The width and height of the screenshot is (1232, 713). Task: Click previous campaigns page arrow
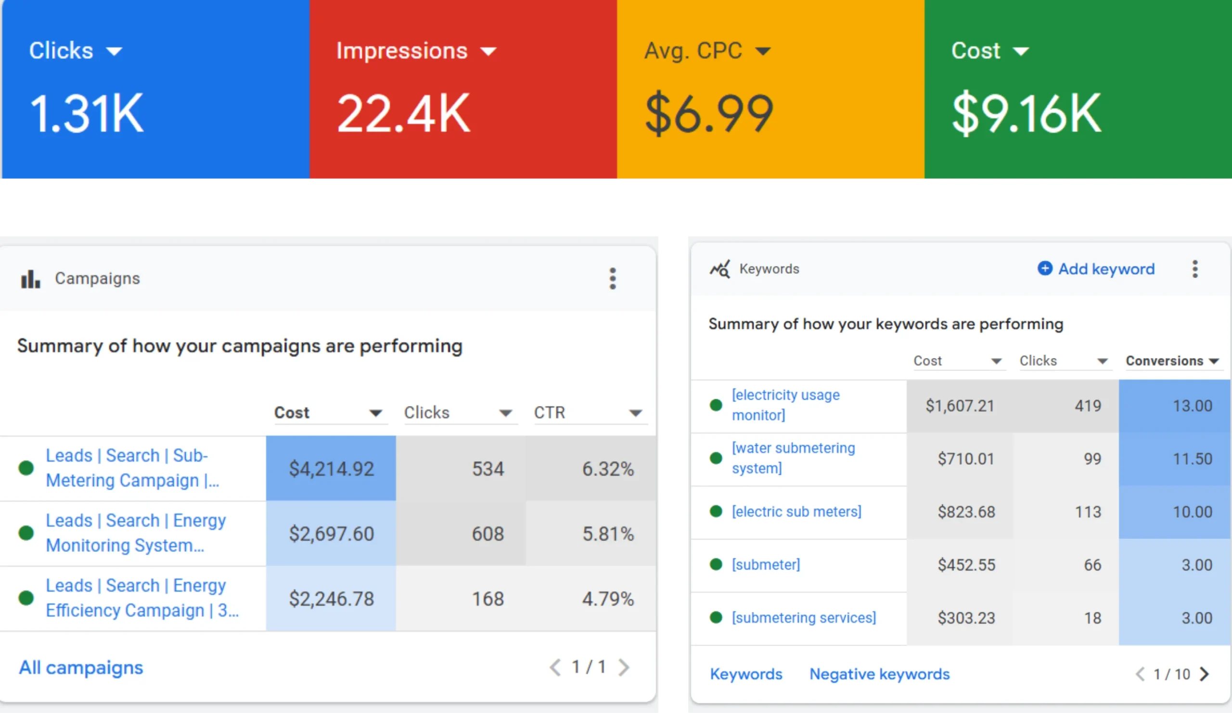555,667
